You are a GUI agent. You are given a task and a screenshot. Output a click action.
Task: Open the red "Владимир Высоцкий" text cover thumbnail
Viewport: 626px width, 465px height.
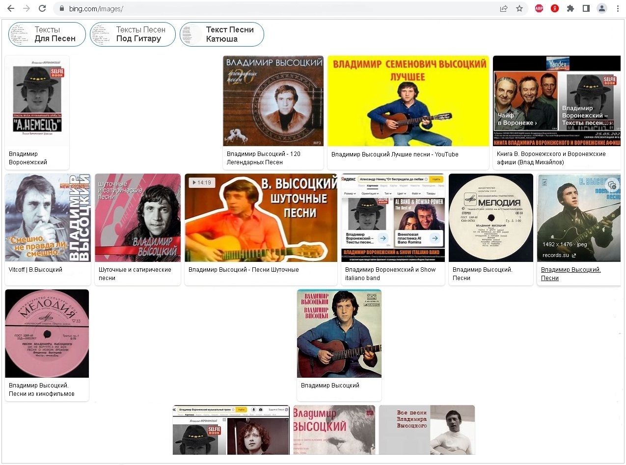(x=334, y=430)
